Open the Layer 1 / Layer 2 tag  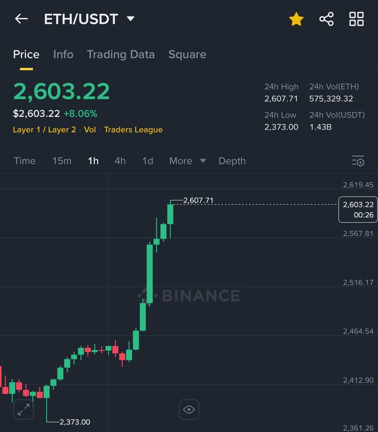[45, 130]
